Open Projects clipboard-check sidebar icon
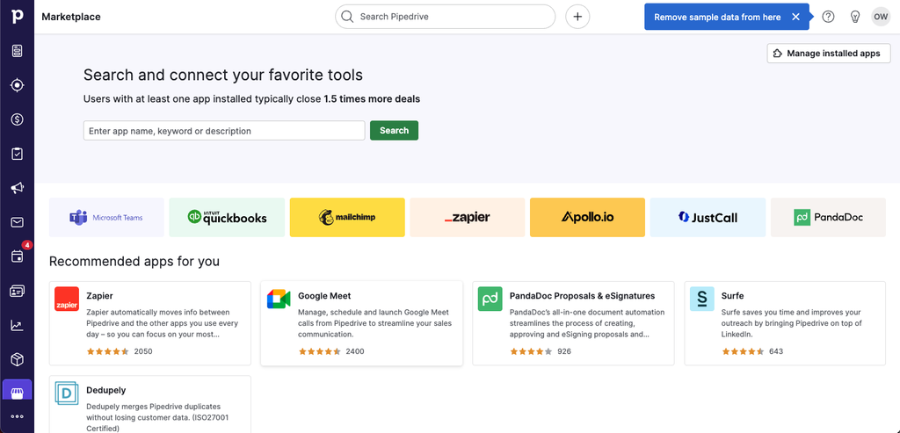 pos(17,154)
